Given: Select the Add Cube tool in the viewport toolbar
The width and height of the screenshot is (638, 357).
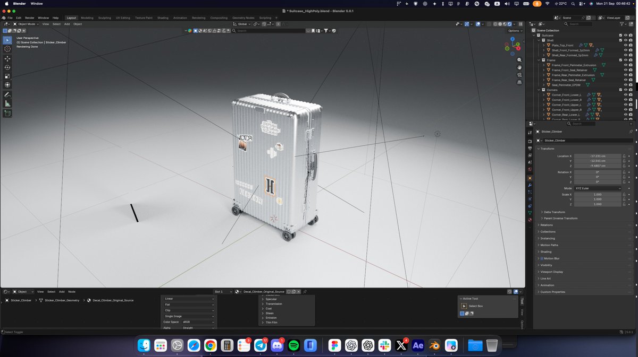Looking at the screenshot, I should (x=7, y=114).
